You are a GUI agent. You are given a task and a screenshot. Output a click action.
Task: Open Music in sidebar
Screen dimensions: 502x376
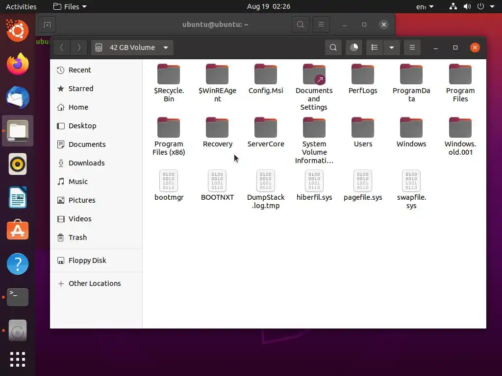click(x=96, y=181)
